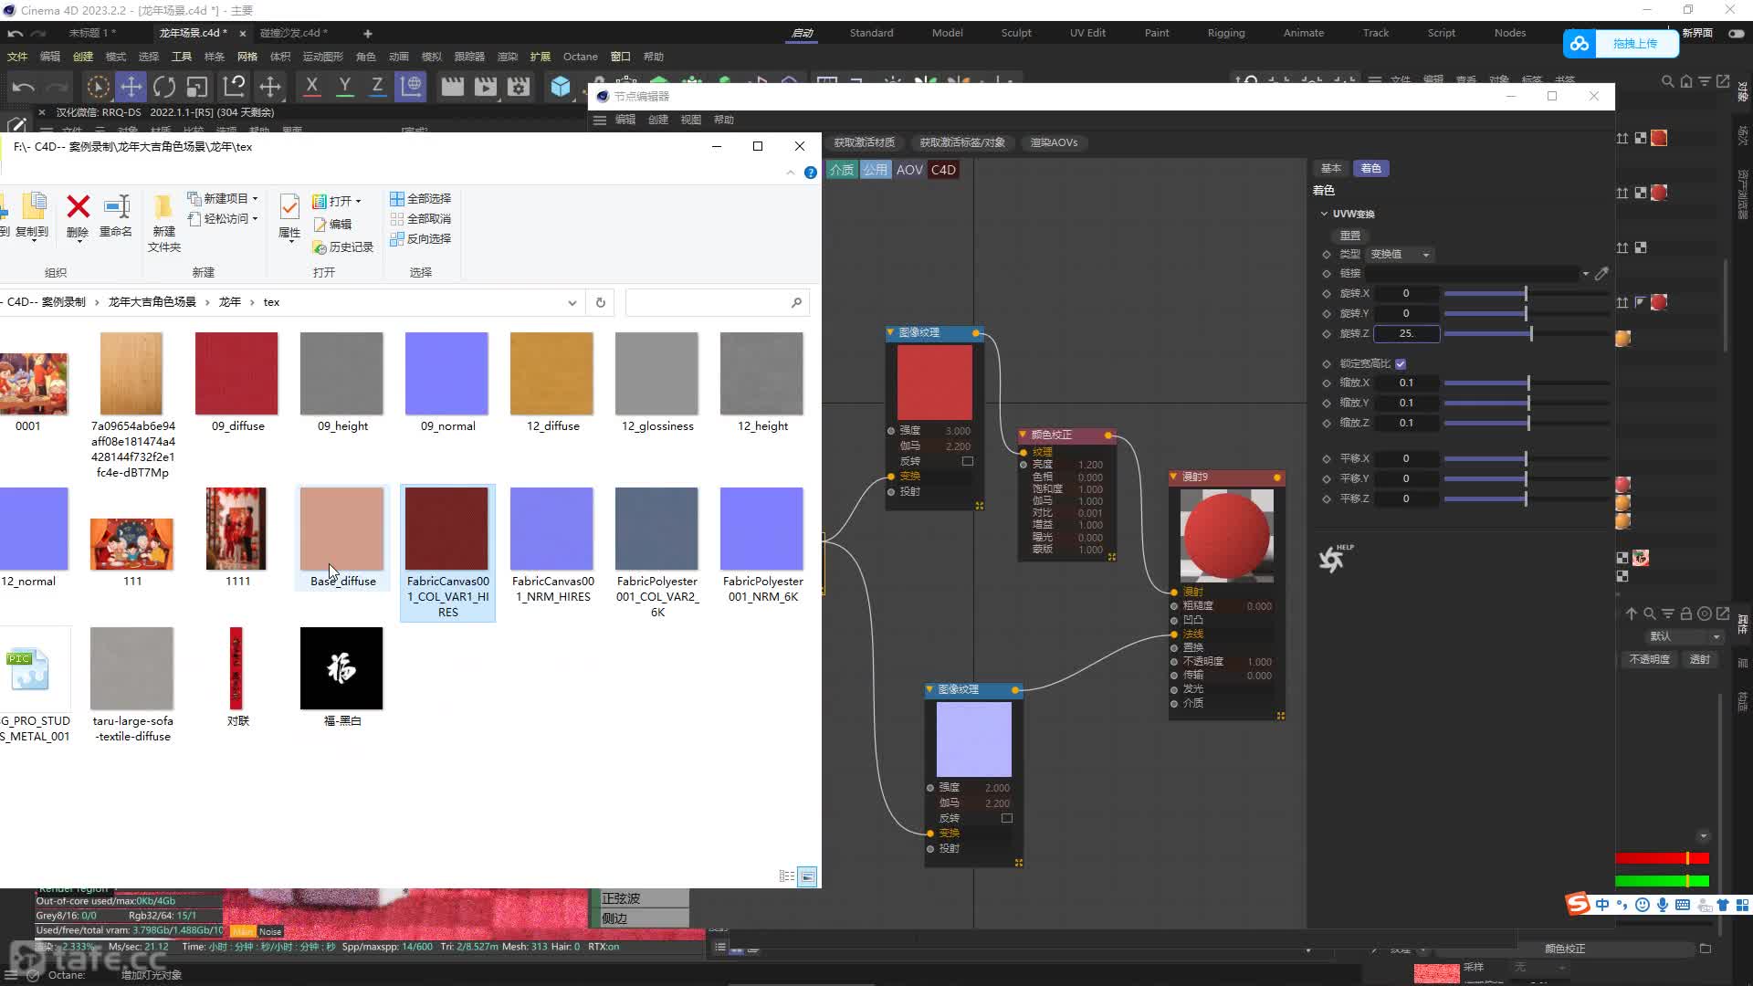The image size is (1753, 986).
Task: Open Render to Picture Viewer icon
Action: coord(485,87)
